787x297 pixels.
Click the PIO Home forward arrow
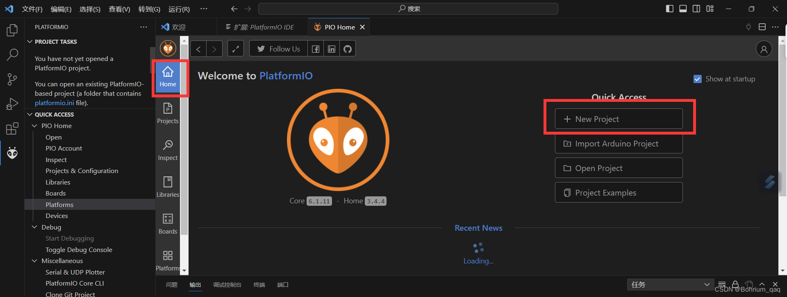click(214, 49)
